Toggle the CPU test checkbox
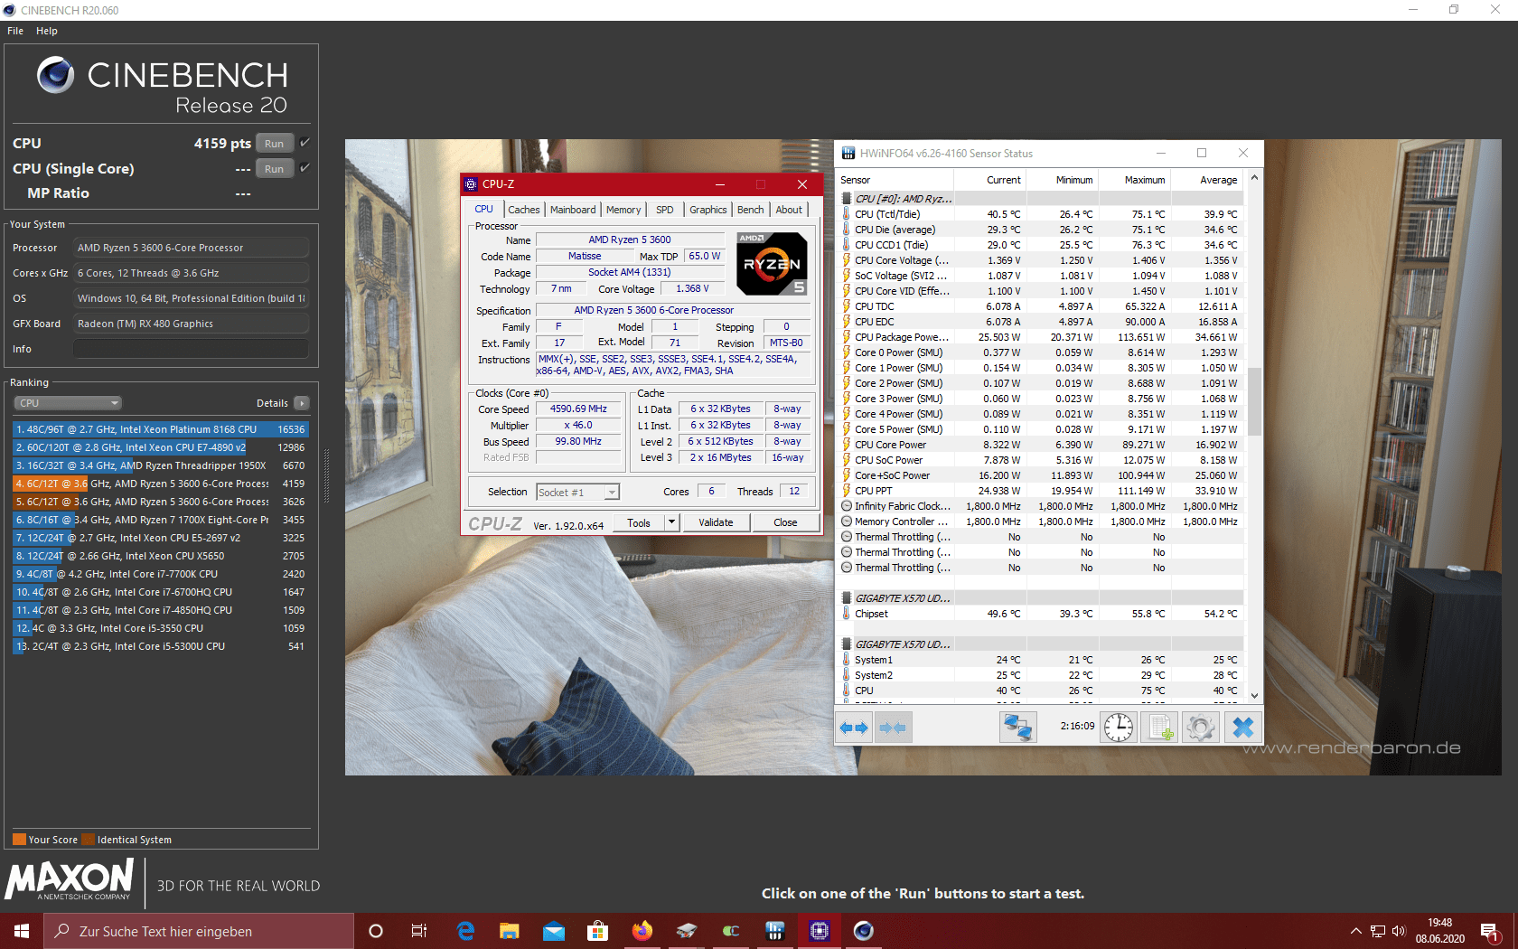 pyautogui.click(x=305, y=143)
